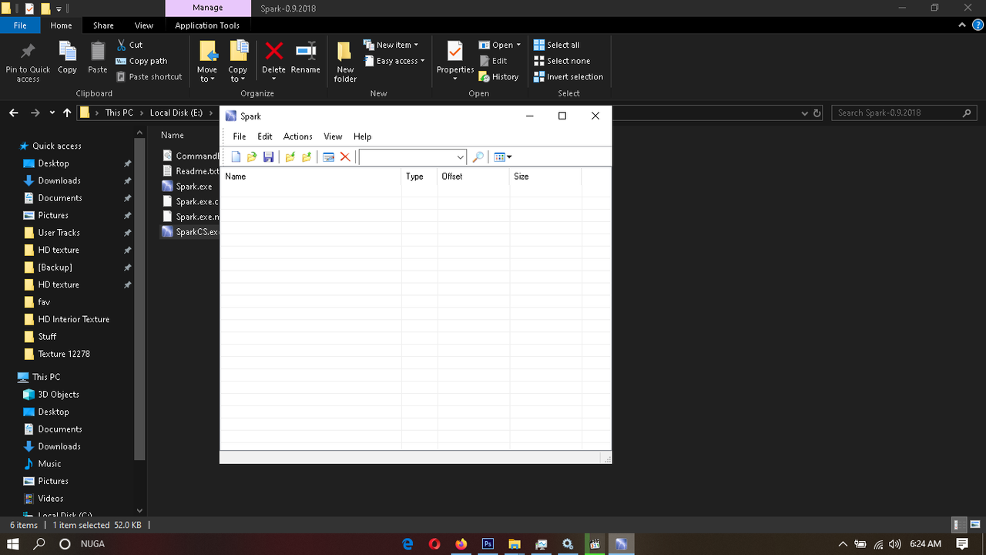The width and height of the screenshot is (986, 555).
Task: Open the Actions menu in Spark
Action: (x=297, y=136)
